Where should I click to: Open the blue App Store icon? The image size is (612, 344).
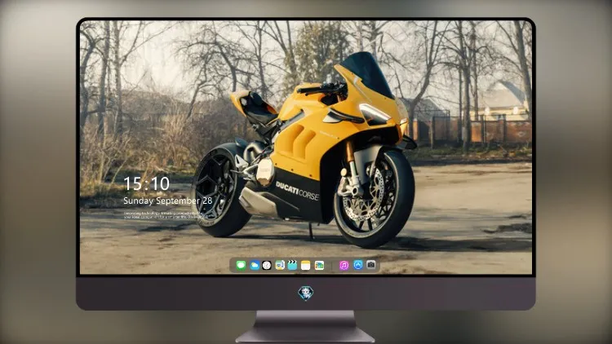tap(358, 265)
